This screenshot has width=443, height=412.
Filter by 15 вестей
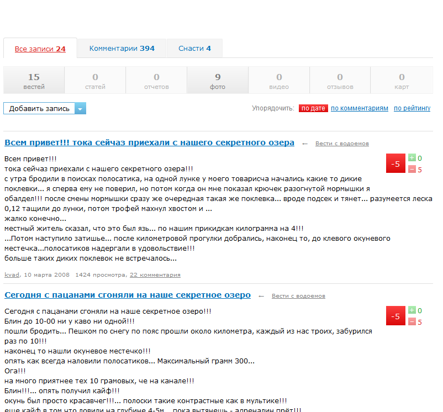click(34, 81)
